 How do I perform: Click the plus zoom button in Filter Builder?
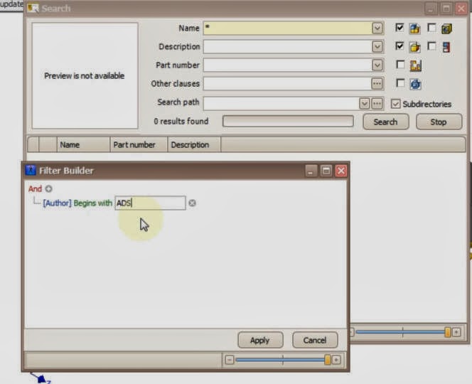[336, 360]
